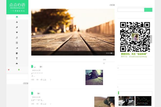
Task: Open the flame (hot) sidebar icon
Action: tap(17, 22)
